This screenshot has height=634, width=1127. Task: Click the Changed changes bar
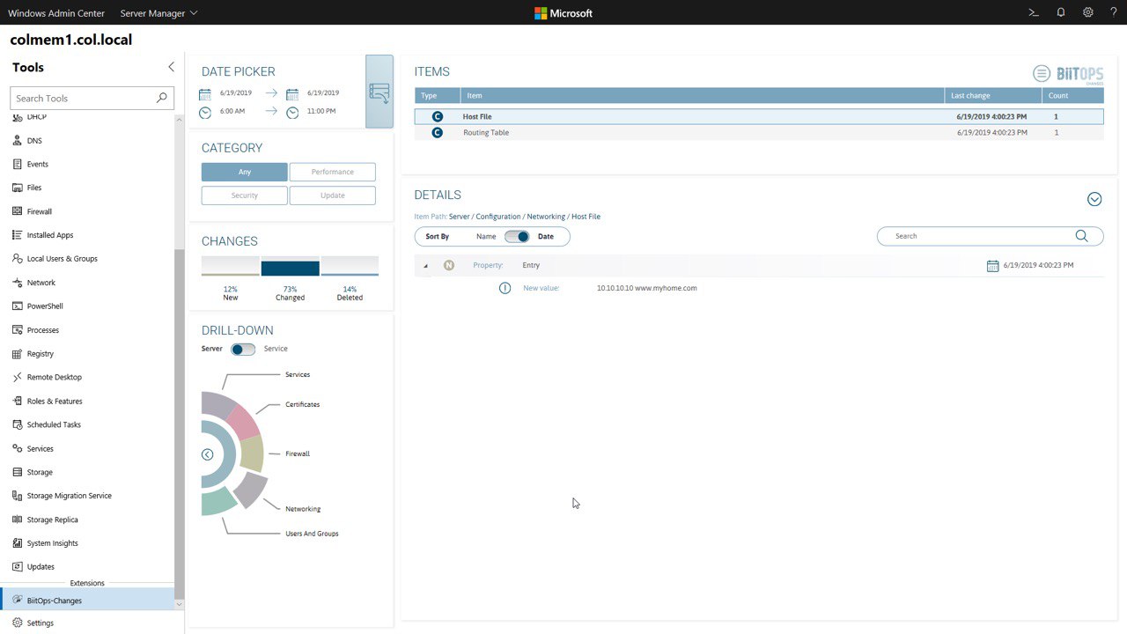point(291,267)
